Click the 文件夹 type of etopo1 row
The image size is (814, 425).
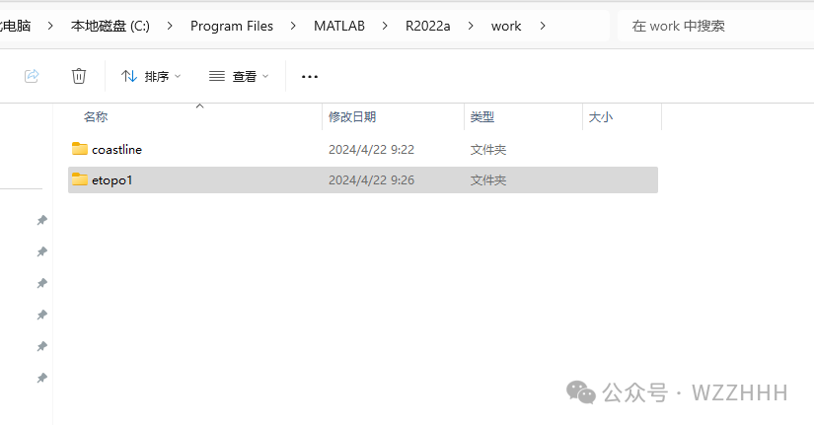pyautogui.click(x=488, y=180)
